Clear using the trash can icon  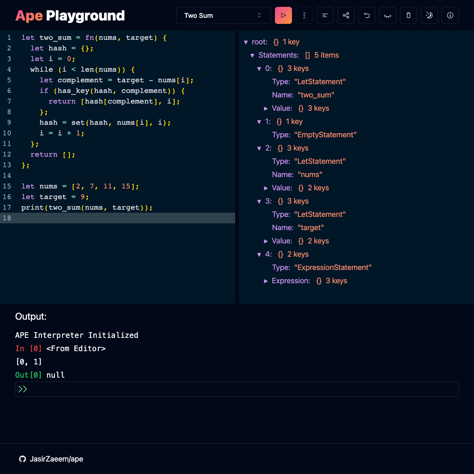click(408, 16)
